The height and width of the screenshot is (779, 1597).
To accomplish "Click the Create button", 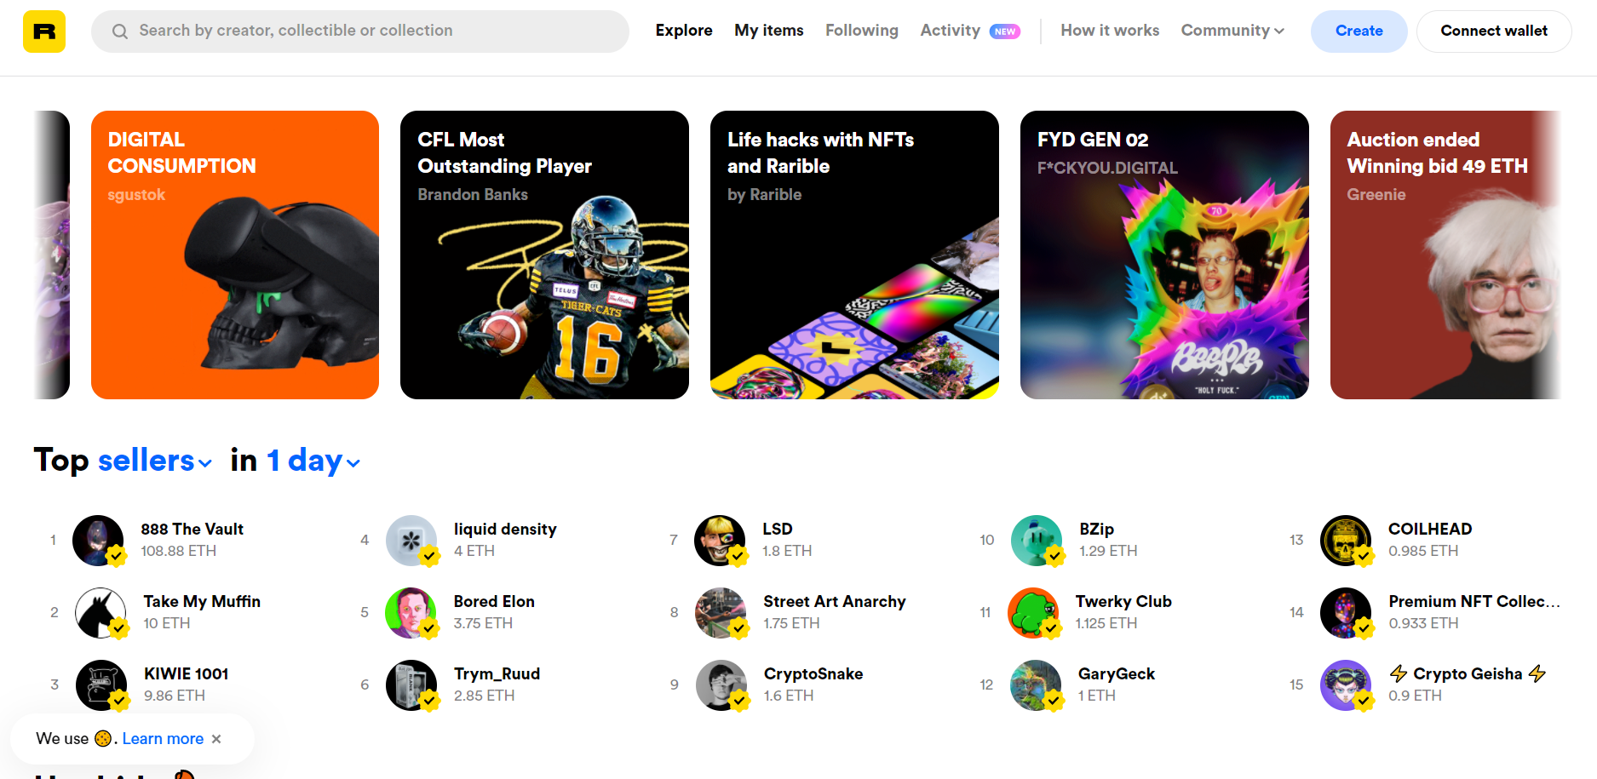I will coord(1359,32).
